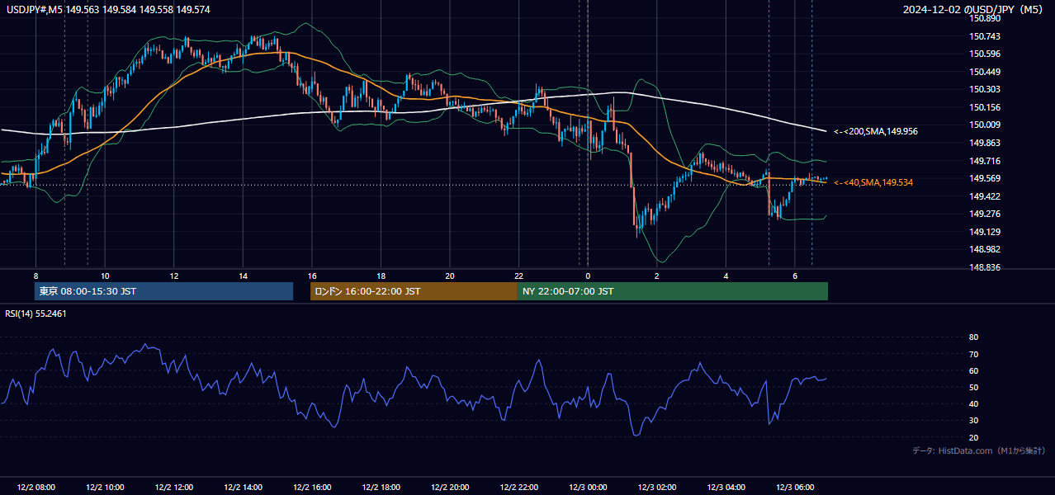
Task: Click price axis value 150.743
Action: click(986, 36)
